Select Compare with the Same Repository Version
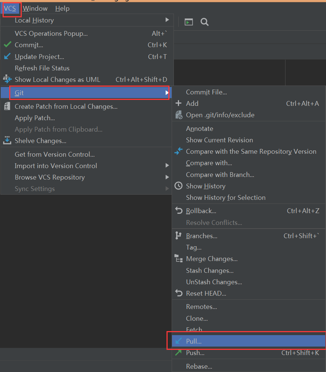This screenshot has height=372, width=326. tap(249, 152)
